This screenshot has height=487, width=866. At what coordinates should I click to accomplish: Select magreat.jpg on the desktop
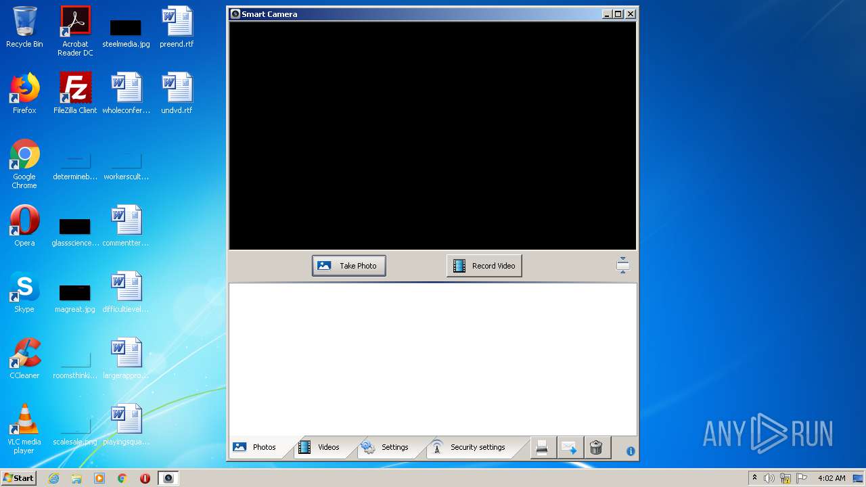coord(75,298)
